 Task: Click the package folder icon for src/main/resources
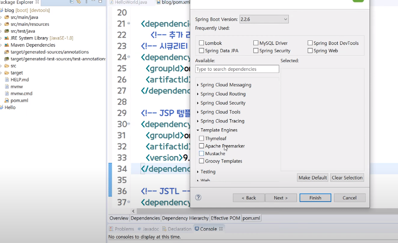click(7, 24)
